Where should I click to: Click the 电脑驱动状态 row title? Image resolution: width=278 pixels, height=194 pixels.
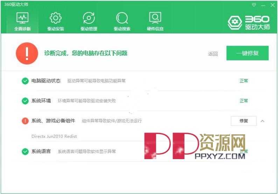pos(46,81)
